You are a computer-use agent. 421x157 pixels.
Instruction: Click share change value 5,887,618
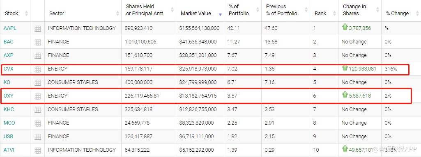pyautogui.click(x=360, y=96)
